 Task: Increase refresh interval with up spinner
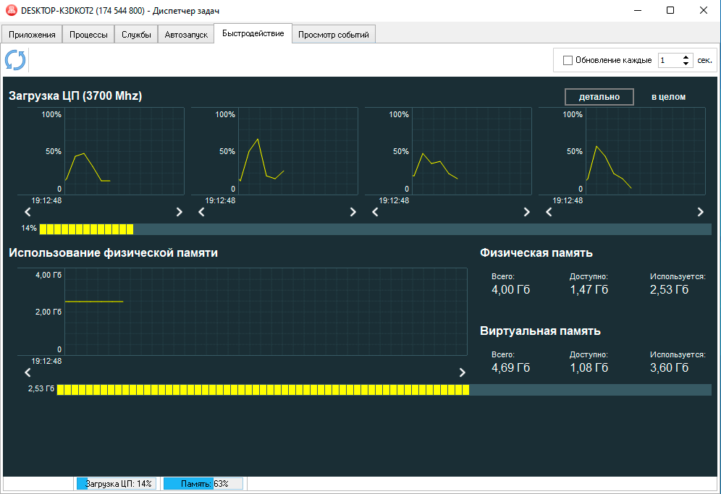(x=686, y=57)
